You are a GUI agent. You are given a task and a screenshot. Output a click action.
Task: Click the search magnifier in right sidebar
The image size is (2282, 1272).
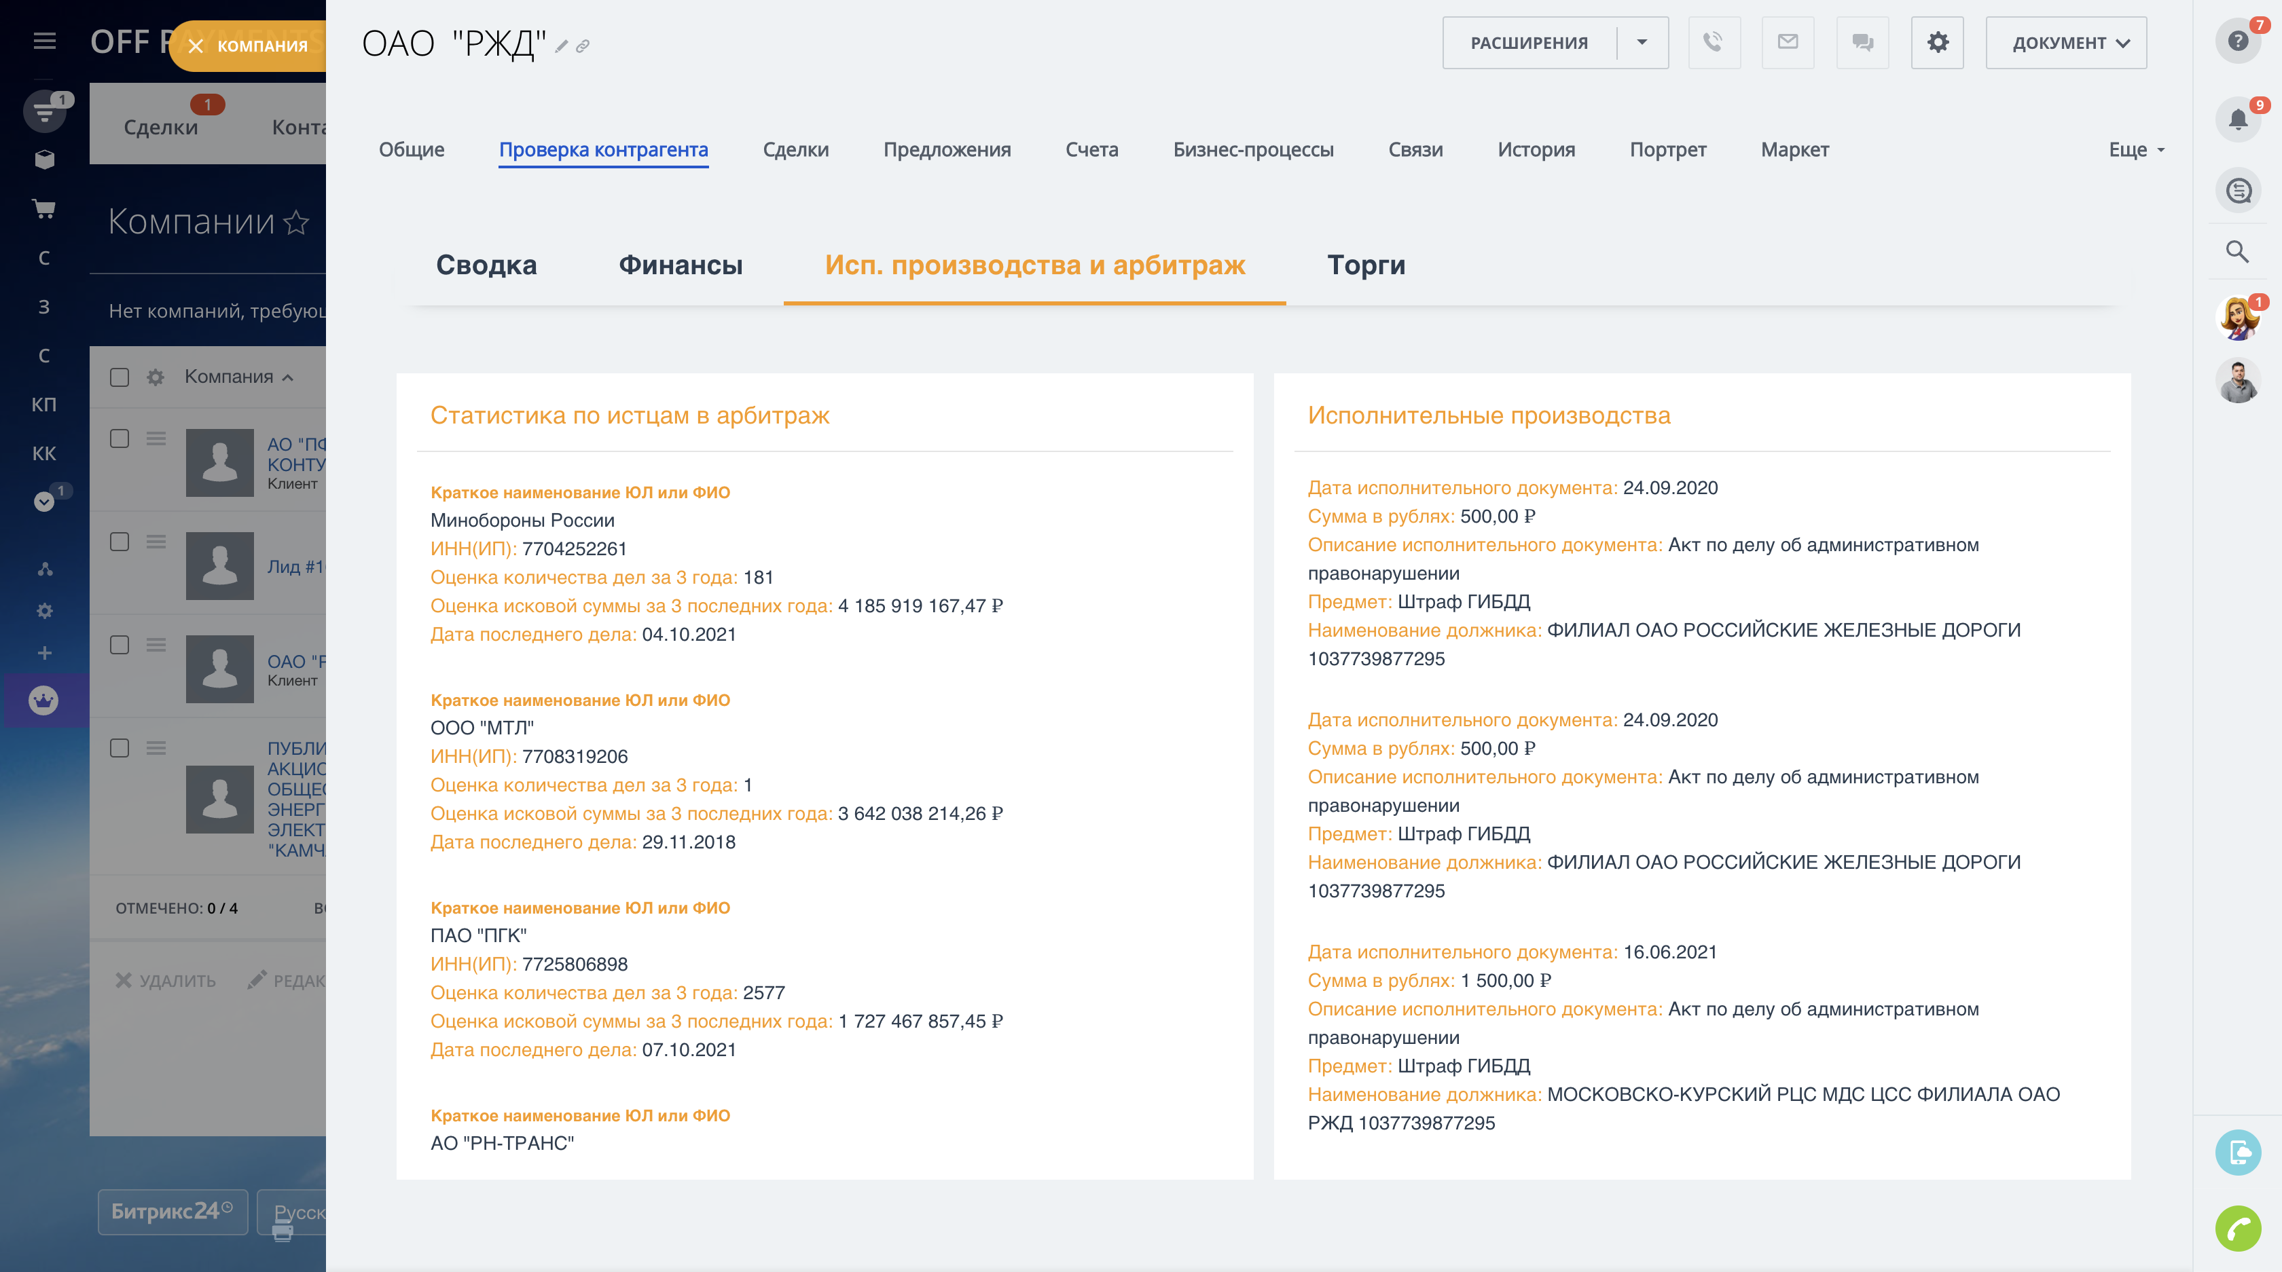[2238, 252]
